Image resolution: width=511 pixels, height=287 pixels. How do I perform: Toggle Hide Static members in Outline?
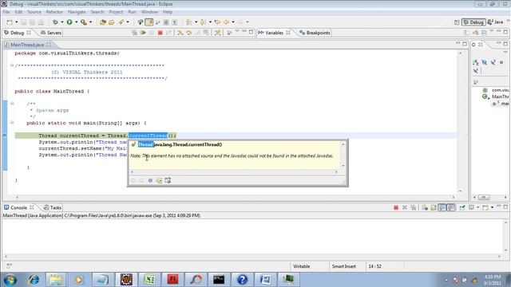tap(493, 62)
